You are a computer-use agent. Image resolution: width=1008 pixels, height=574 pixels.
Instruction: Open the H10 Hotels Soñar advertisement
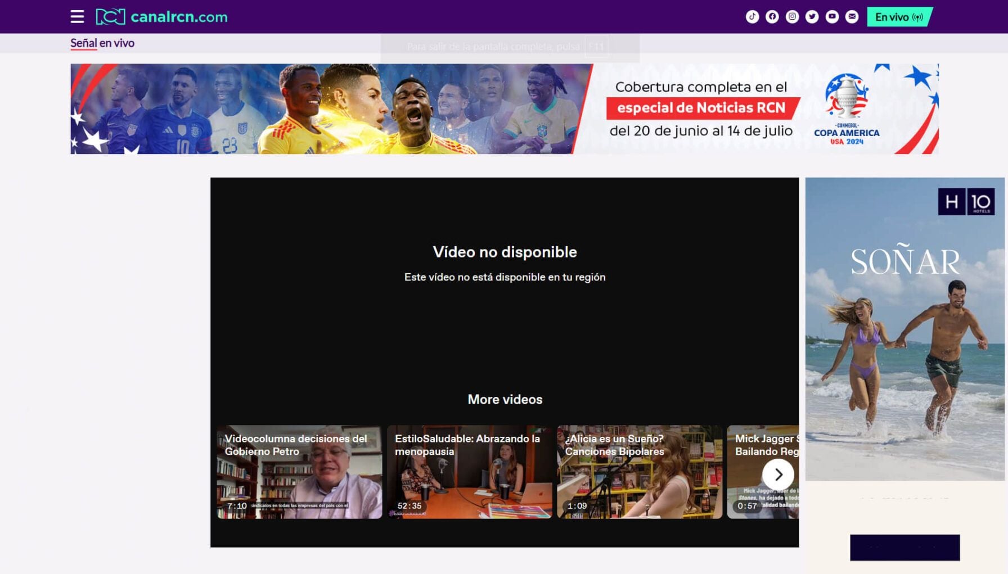[904, 329]
